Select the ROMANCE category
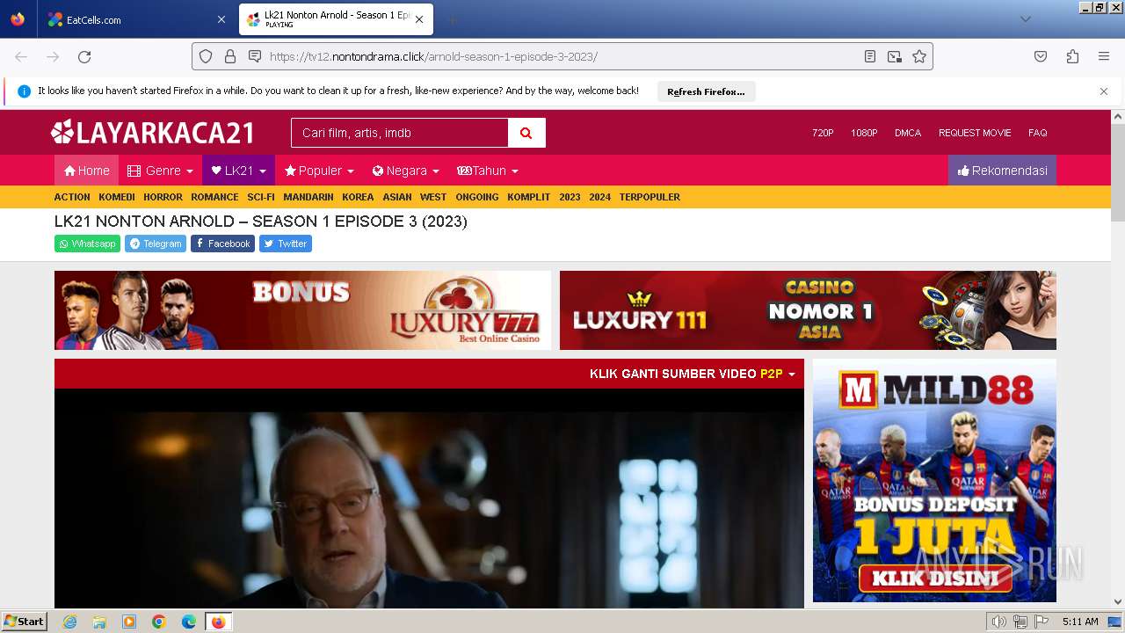 [x=214, y=197]
